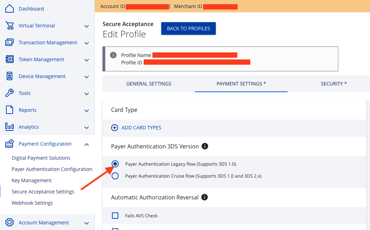
Task: Click the Profile ID label
Action: (x=132, y=63)
